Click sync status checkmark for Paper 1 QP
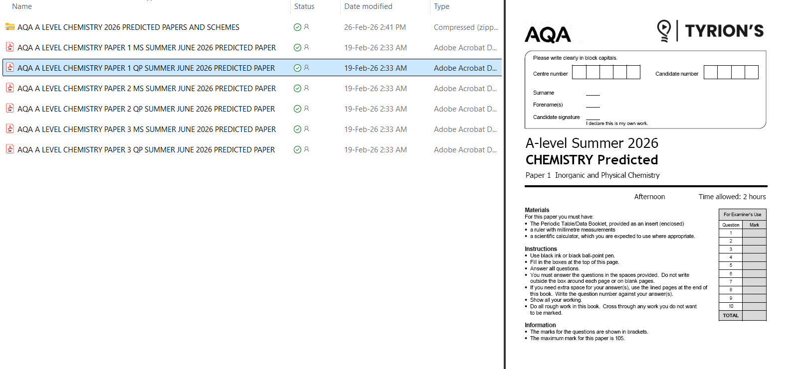Image resolution: width=788 pixels, height=369 pixels. tap(297, 68)
